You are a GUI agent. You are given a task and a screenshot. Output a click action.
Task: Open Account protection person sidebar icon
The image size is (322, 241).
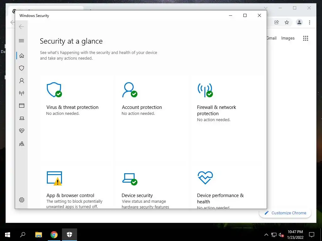[x=22, y=81]
